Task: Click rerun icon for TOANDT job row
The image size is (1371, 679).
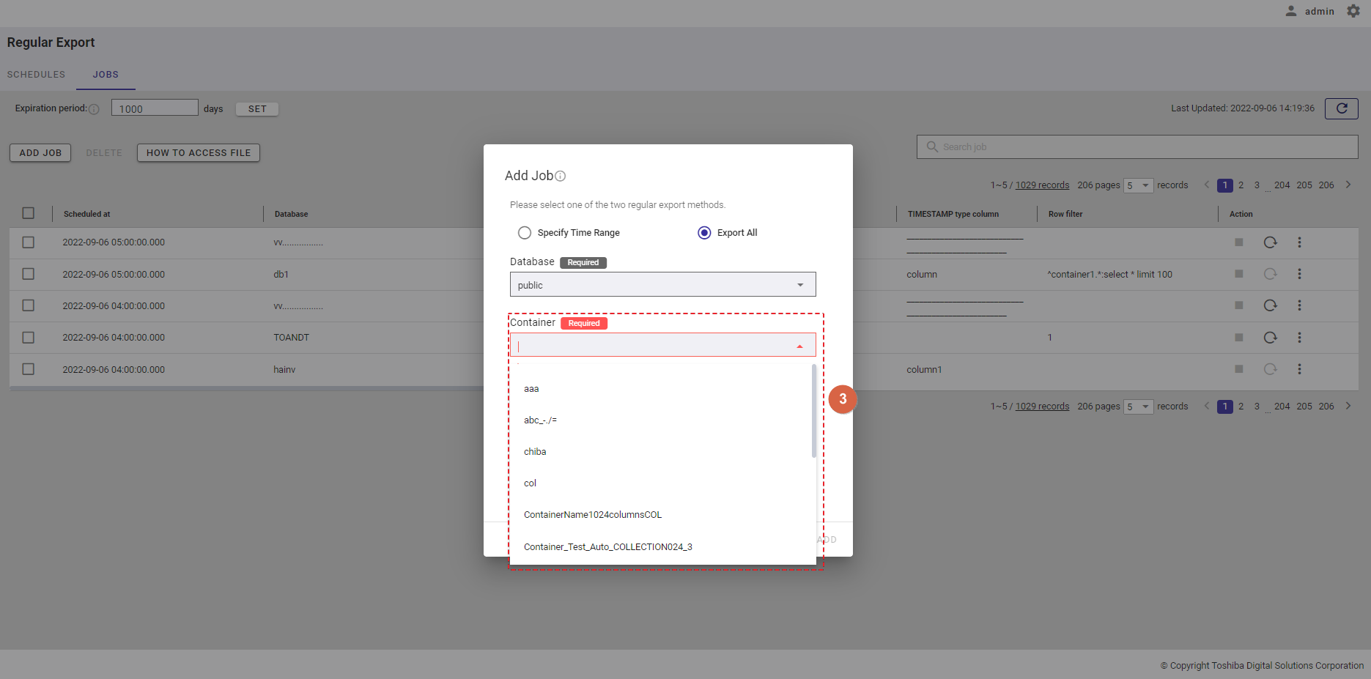Action: click(x=1270, y=338)
